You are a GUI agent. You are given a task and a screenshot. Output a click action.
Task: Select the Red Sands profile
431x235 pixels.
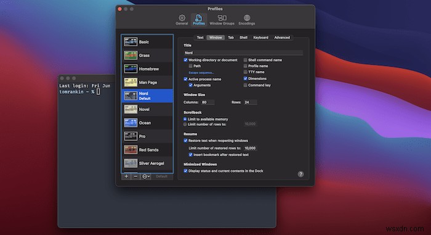(147, 150)
